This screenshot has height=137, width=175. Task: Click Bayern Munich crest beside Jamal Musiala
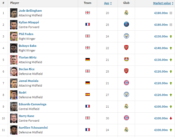(x=126, y=83)
